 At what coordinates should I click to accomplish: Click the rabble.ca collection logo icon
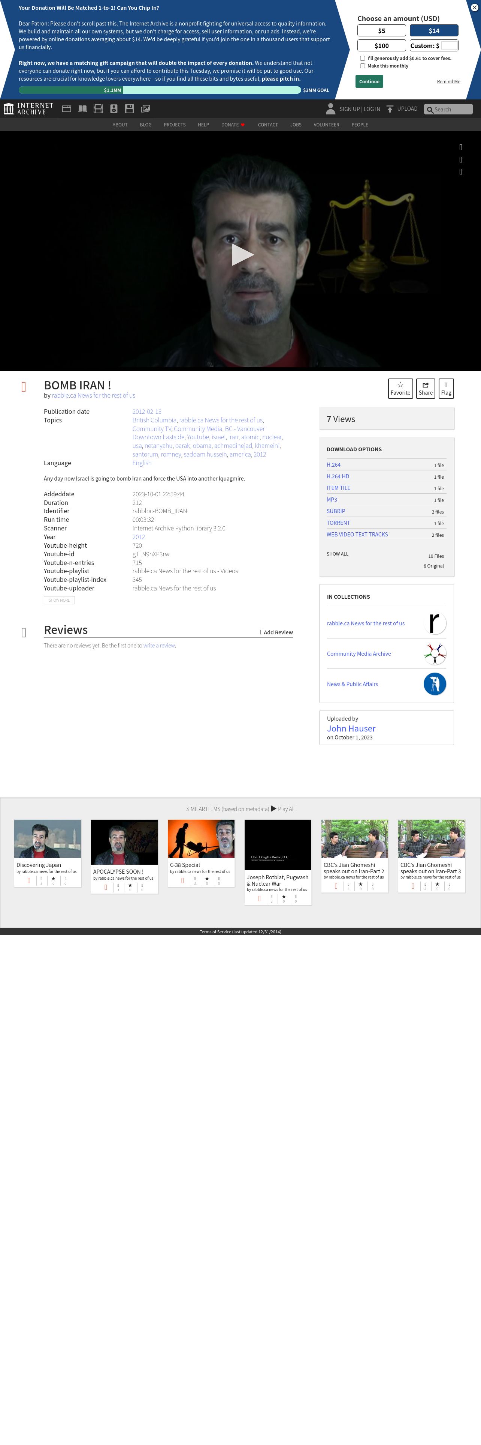pyautogui.click(x=435, y=623)
